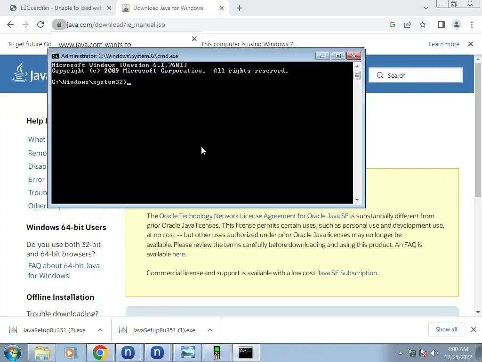The image size is (482, 362).
Task: Close the Download Java for Windows tab
Action: coord(222,8)
